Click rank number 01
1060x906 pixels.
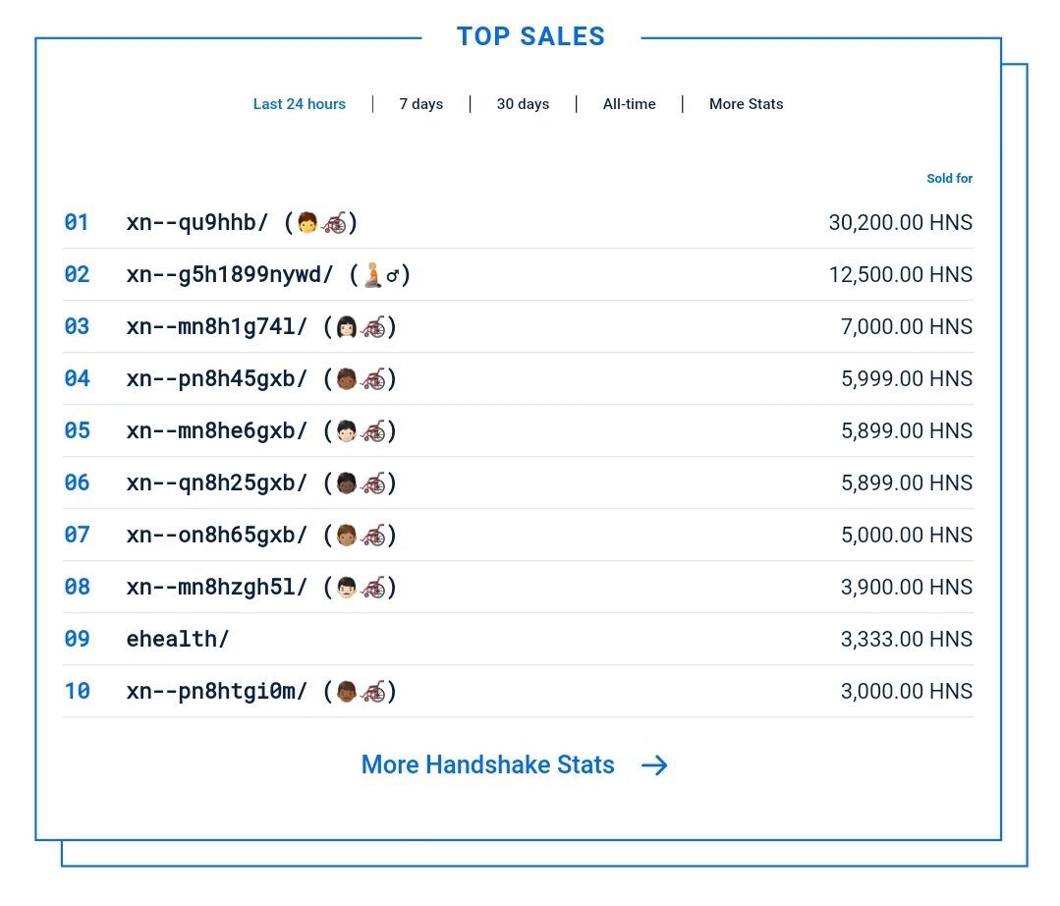click(x=77, y=222)
